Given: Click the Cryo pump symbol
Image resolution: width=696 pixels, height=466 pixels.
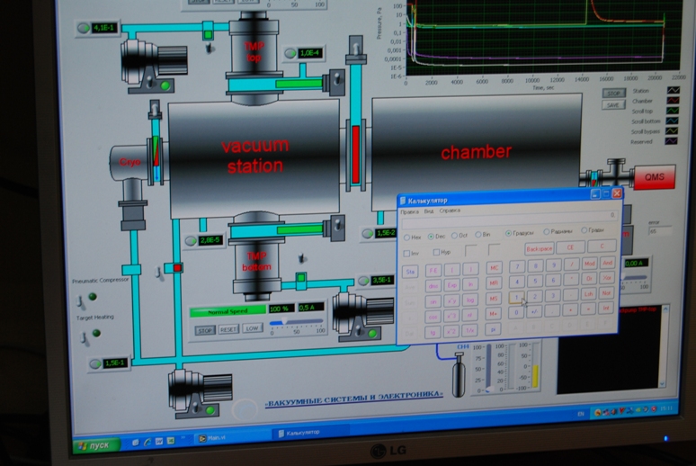Looking at the screenshot, I should [129, 164].
